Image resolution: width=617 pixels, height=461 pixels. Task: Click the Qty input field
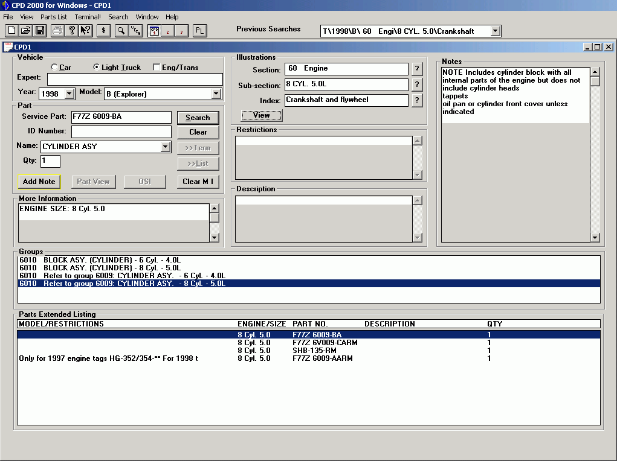(50, 161)
